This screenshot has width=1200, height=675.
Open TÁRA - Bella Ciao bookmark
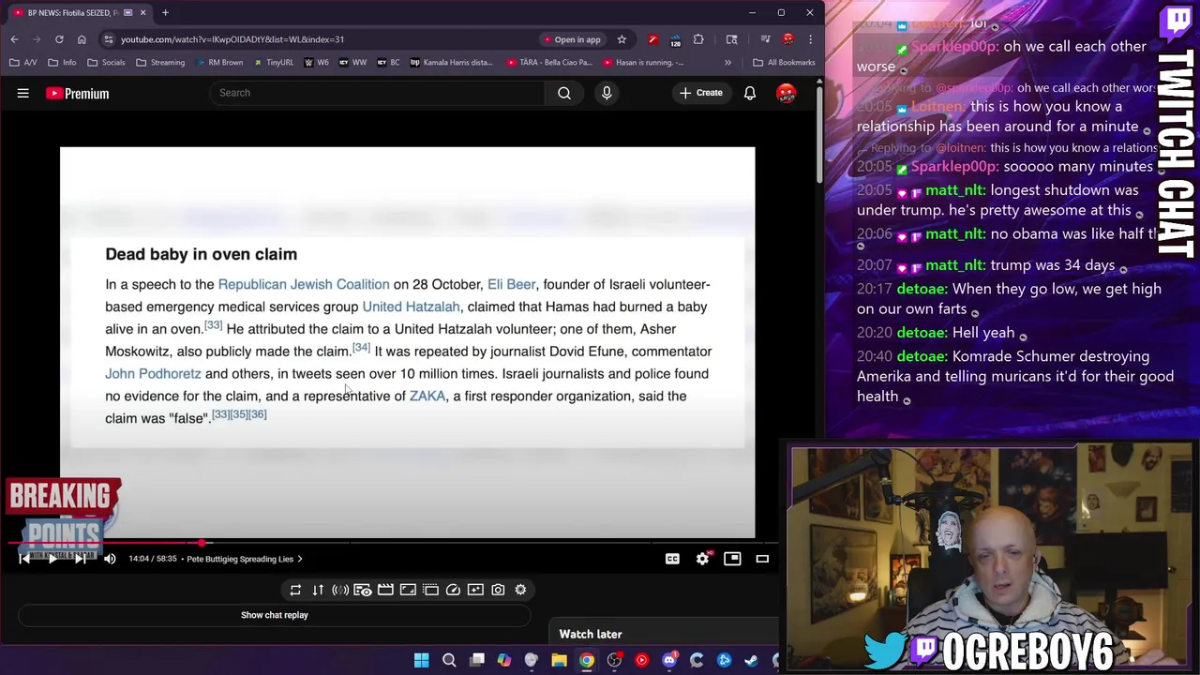[549, 63]
